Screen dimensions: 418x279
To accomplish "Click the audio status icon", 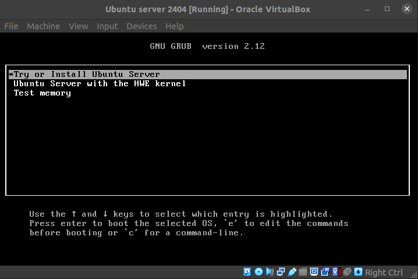I will pos(270,272).
